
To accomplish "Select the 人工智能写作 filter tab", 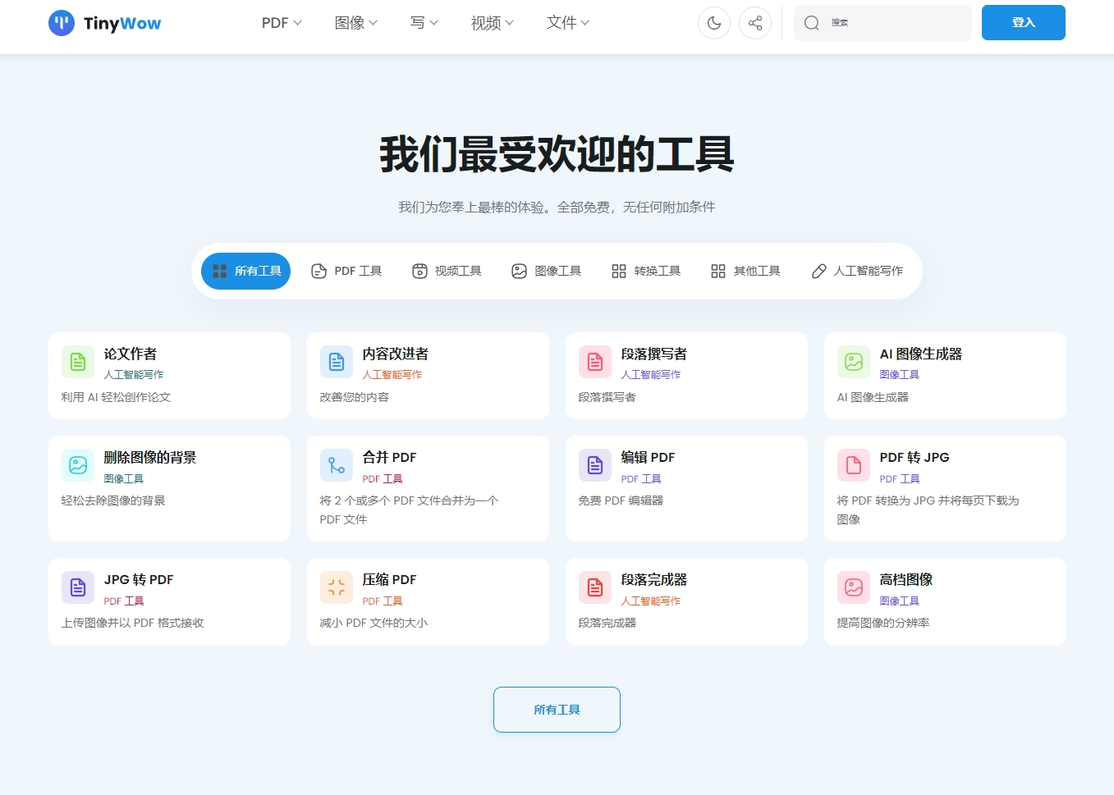I will point(857,271).
